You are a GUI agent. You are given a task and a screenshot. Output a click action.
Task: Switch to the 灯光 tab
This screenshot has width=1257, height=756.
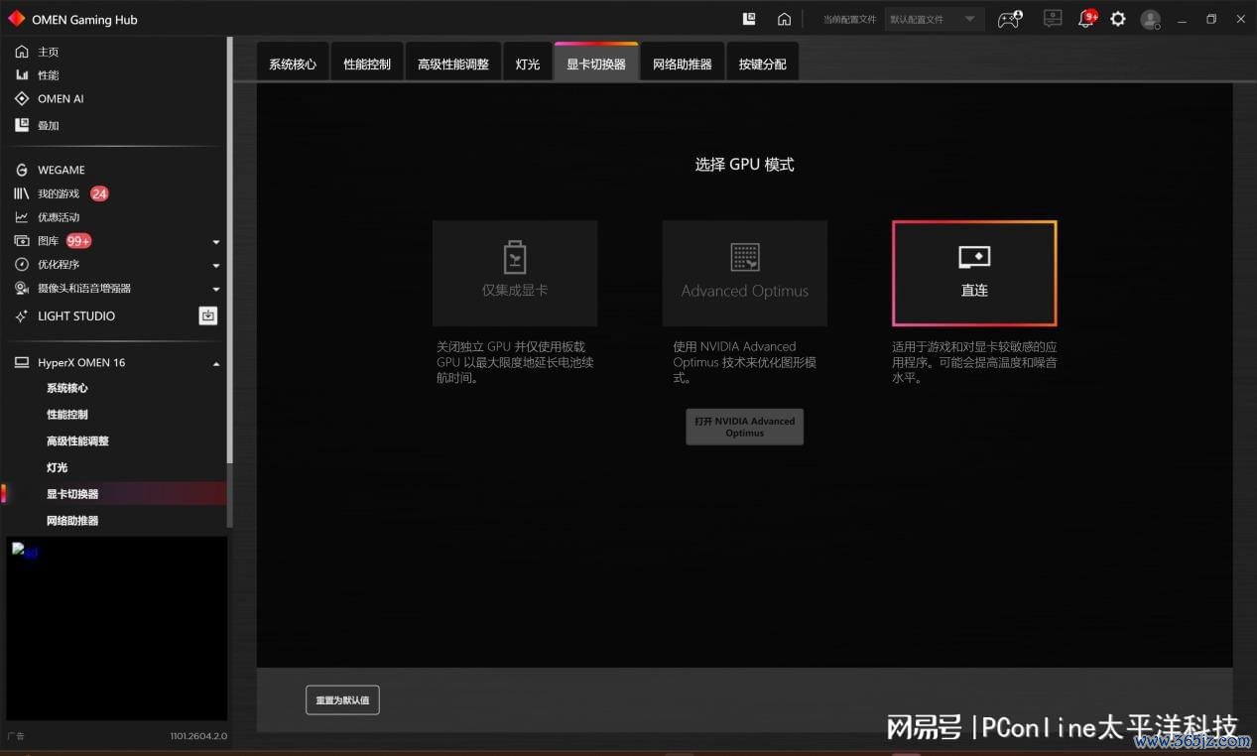coord(528,63)
